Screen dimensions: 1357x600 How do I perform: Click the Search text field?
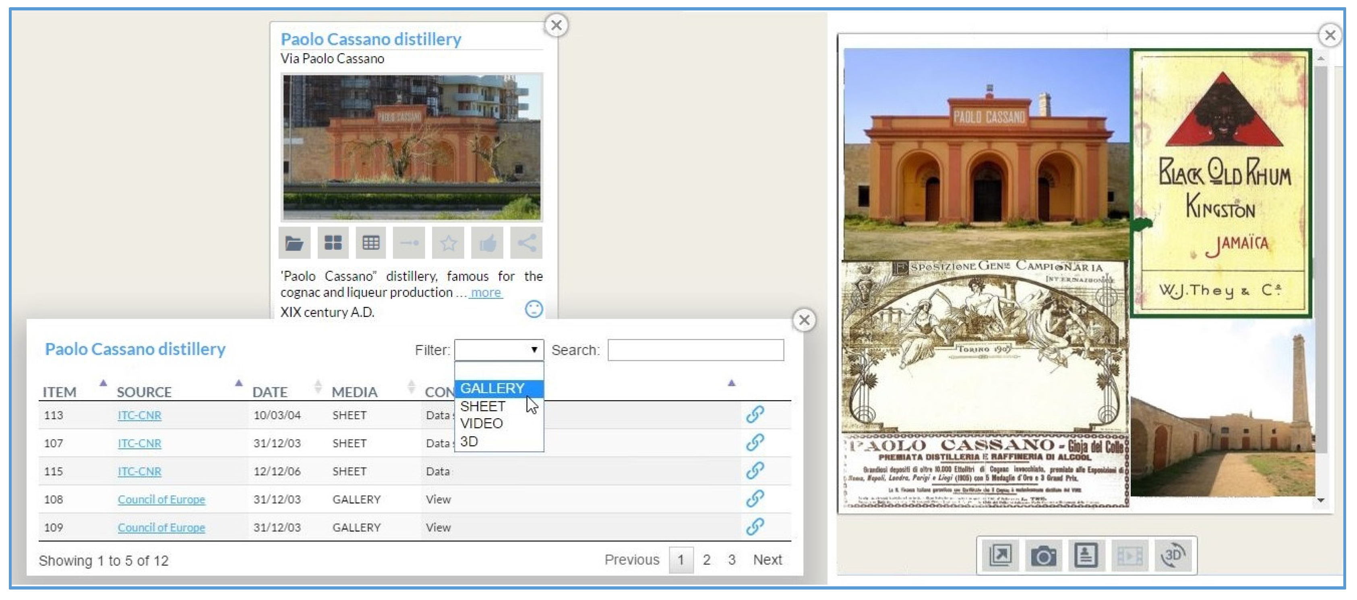(x=695, y=350)
